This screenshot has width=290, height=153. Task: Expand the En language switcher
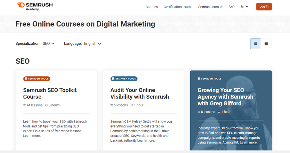[244, 7]
